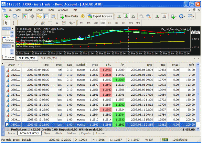Open the Charts menu
The height and width of the screenshot is (143, 202).
pyautogui.click(x=39, y=10)
